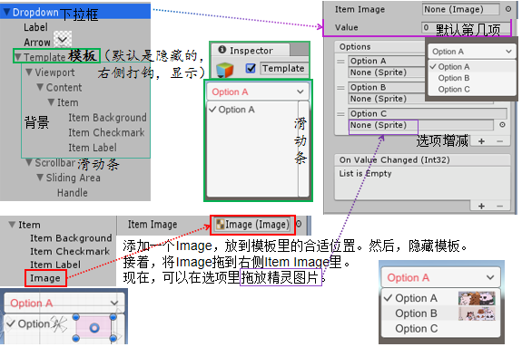Click the None (Image) field
This screenshot has height=347, width=522.
461,9
